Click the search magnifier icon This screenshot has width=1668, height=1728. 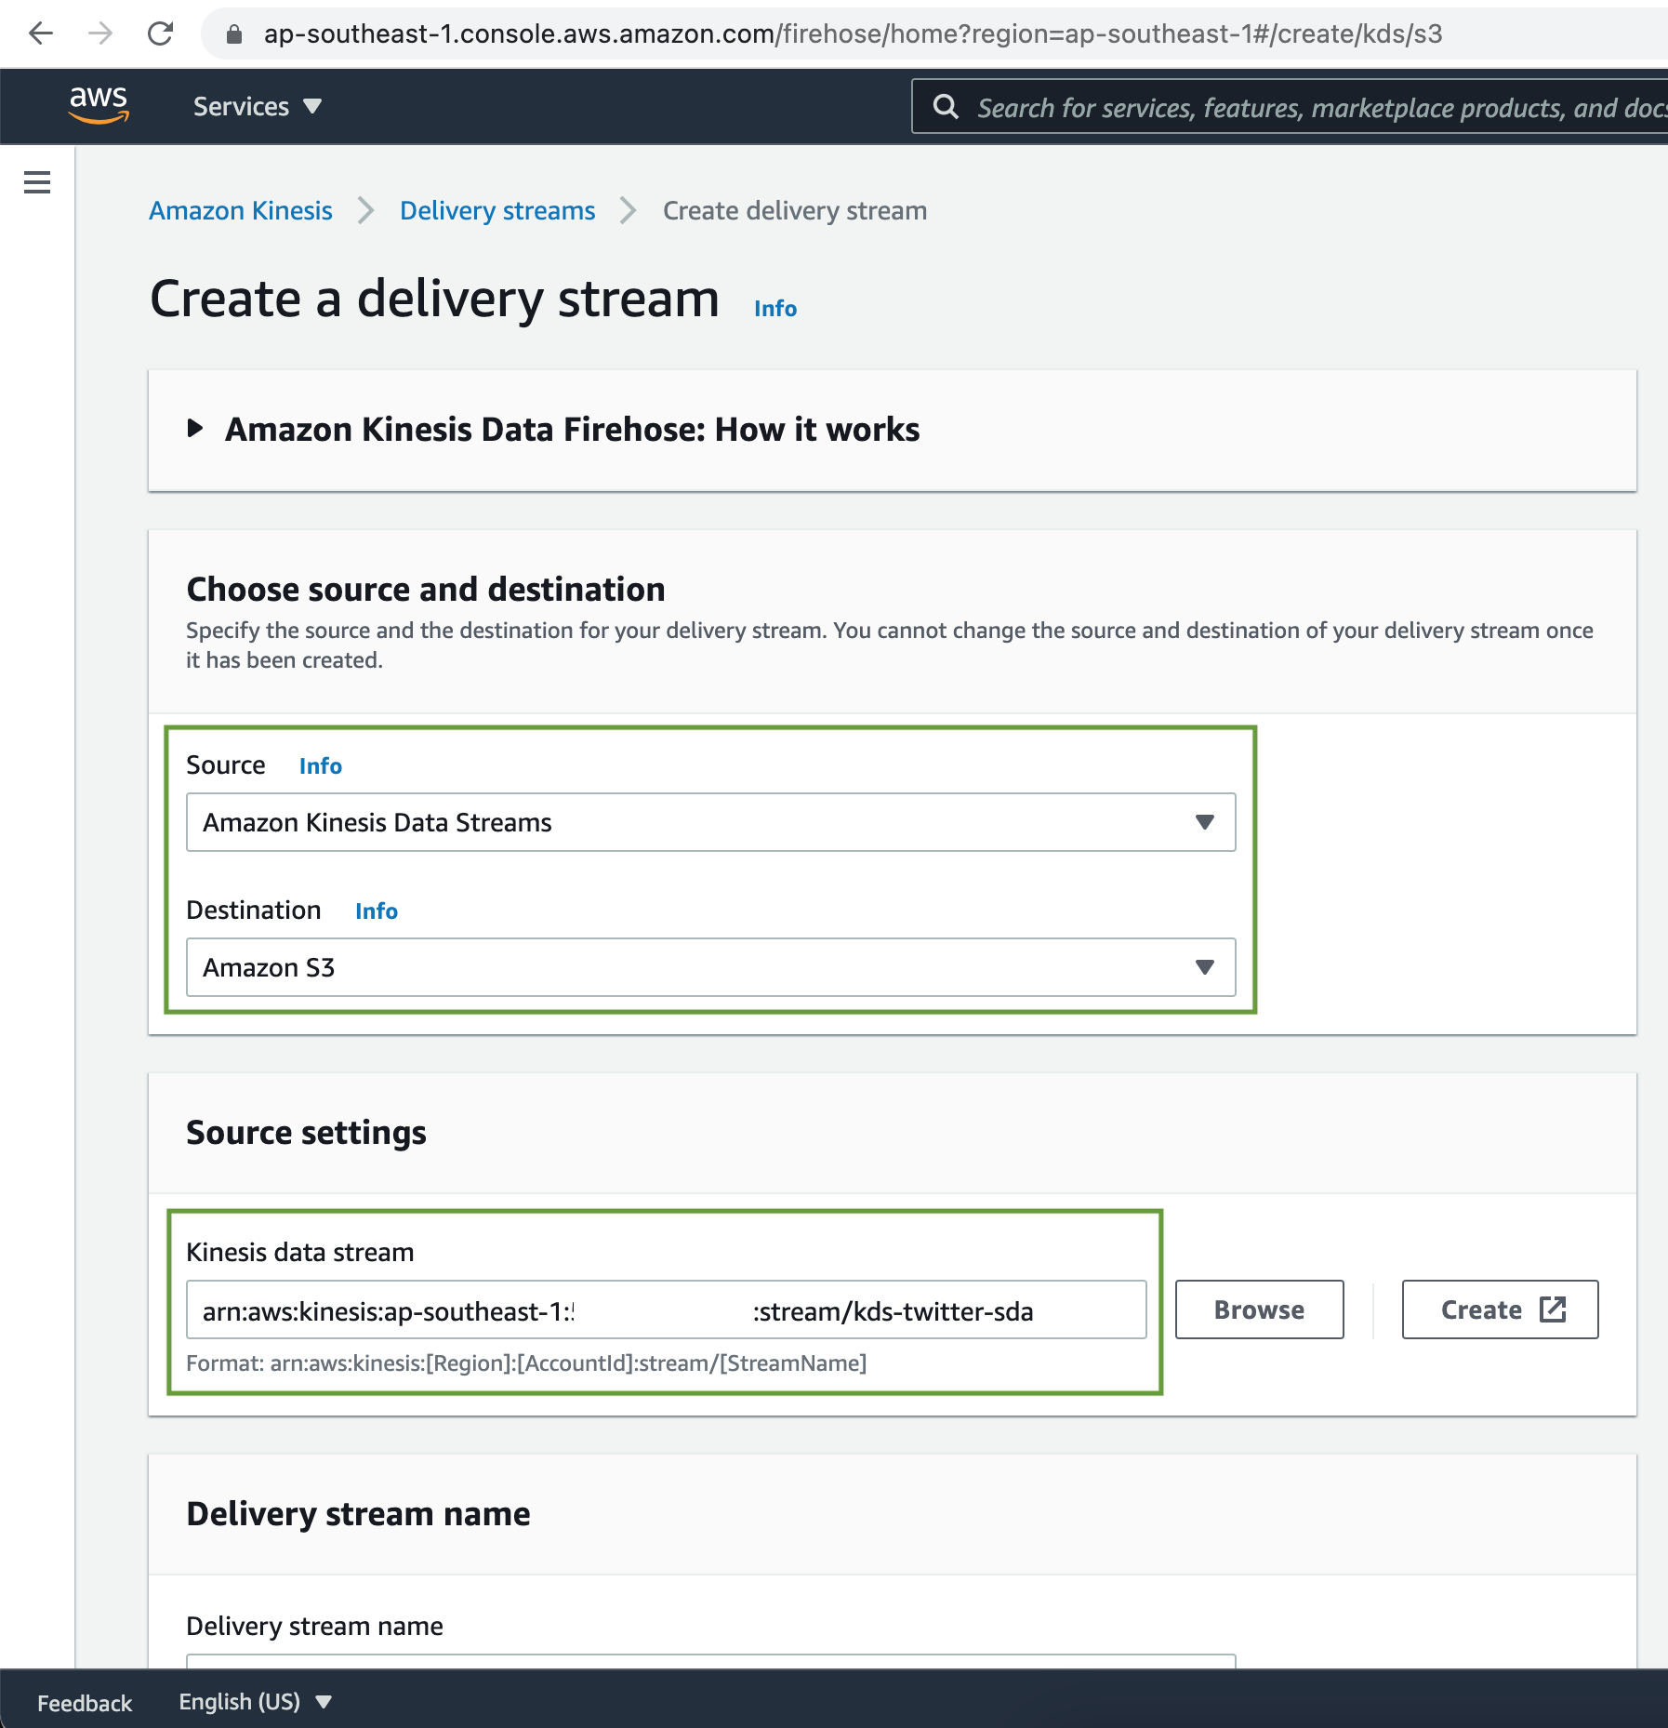point(946,107)
